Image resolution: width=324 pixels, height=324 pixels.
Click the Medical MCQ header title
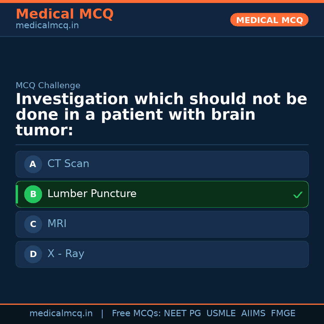(x=64, y=14)
